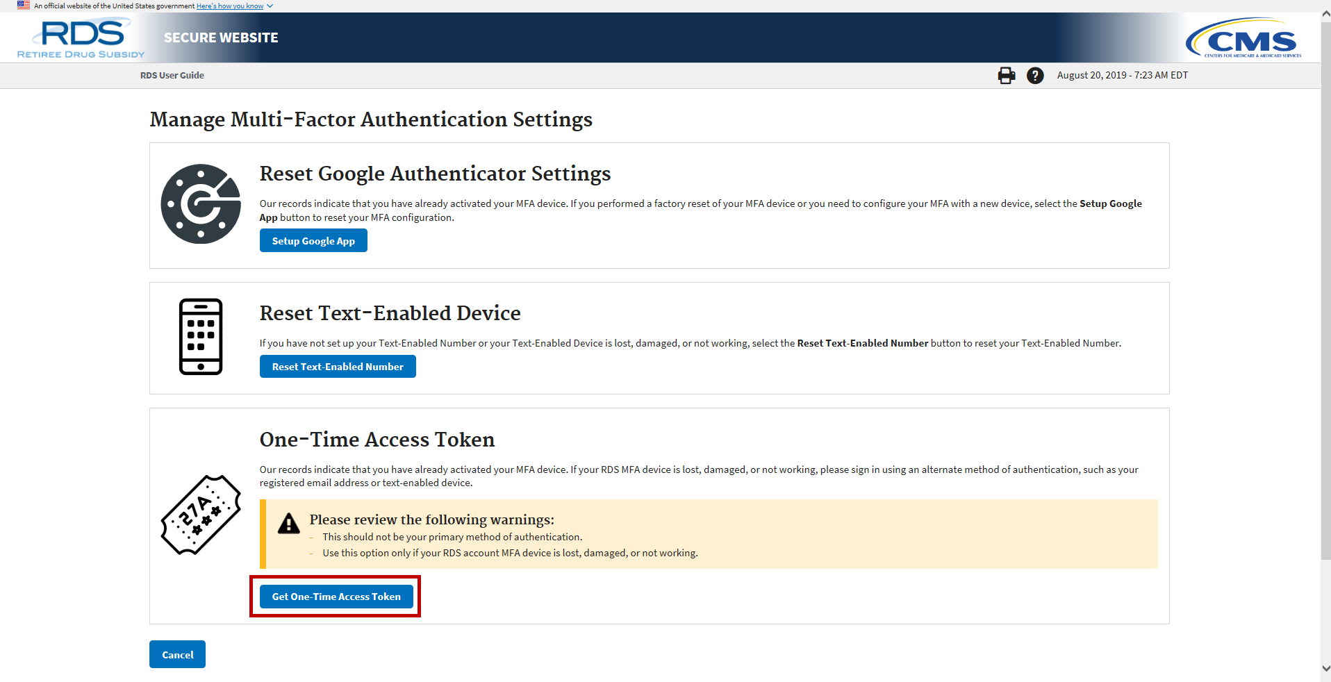This screenshot has height=682, width=1331.
Task: Click the text-enabled phone device icon
Action: 201,337
